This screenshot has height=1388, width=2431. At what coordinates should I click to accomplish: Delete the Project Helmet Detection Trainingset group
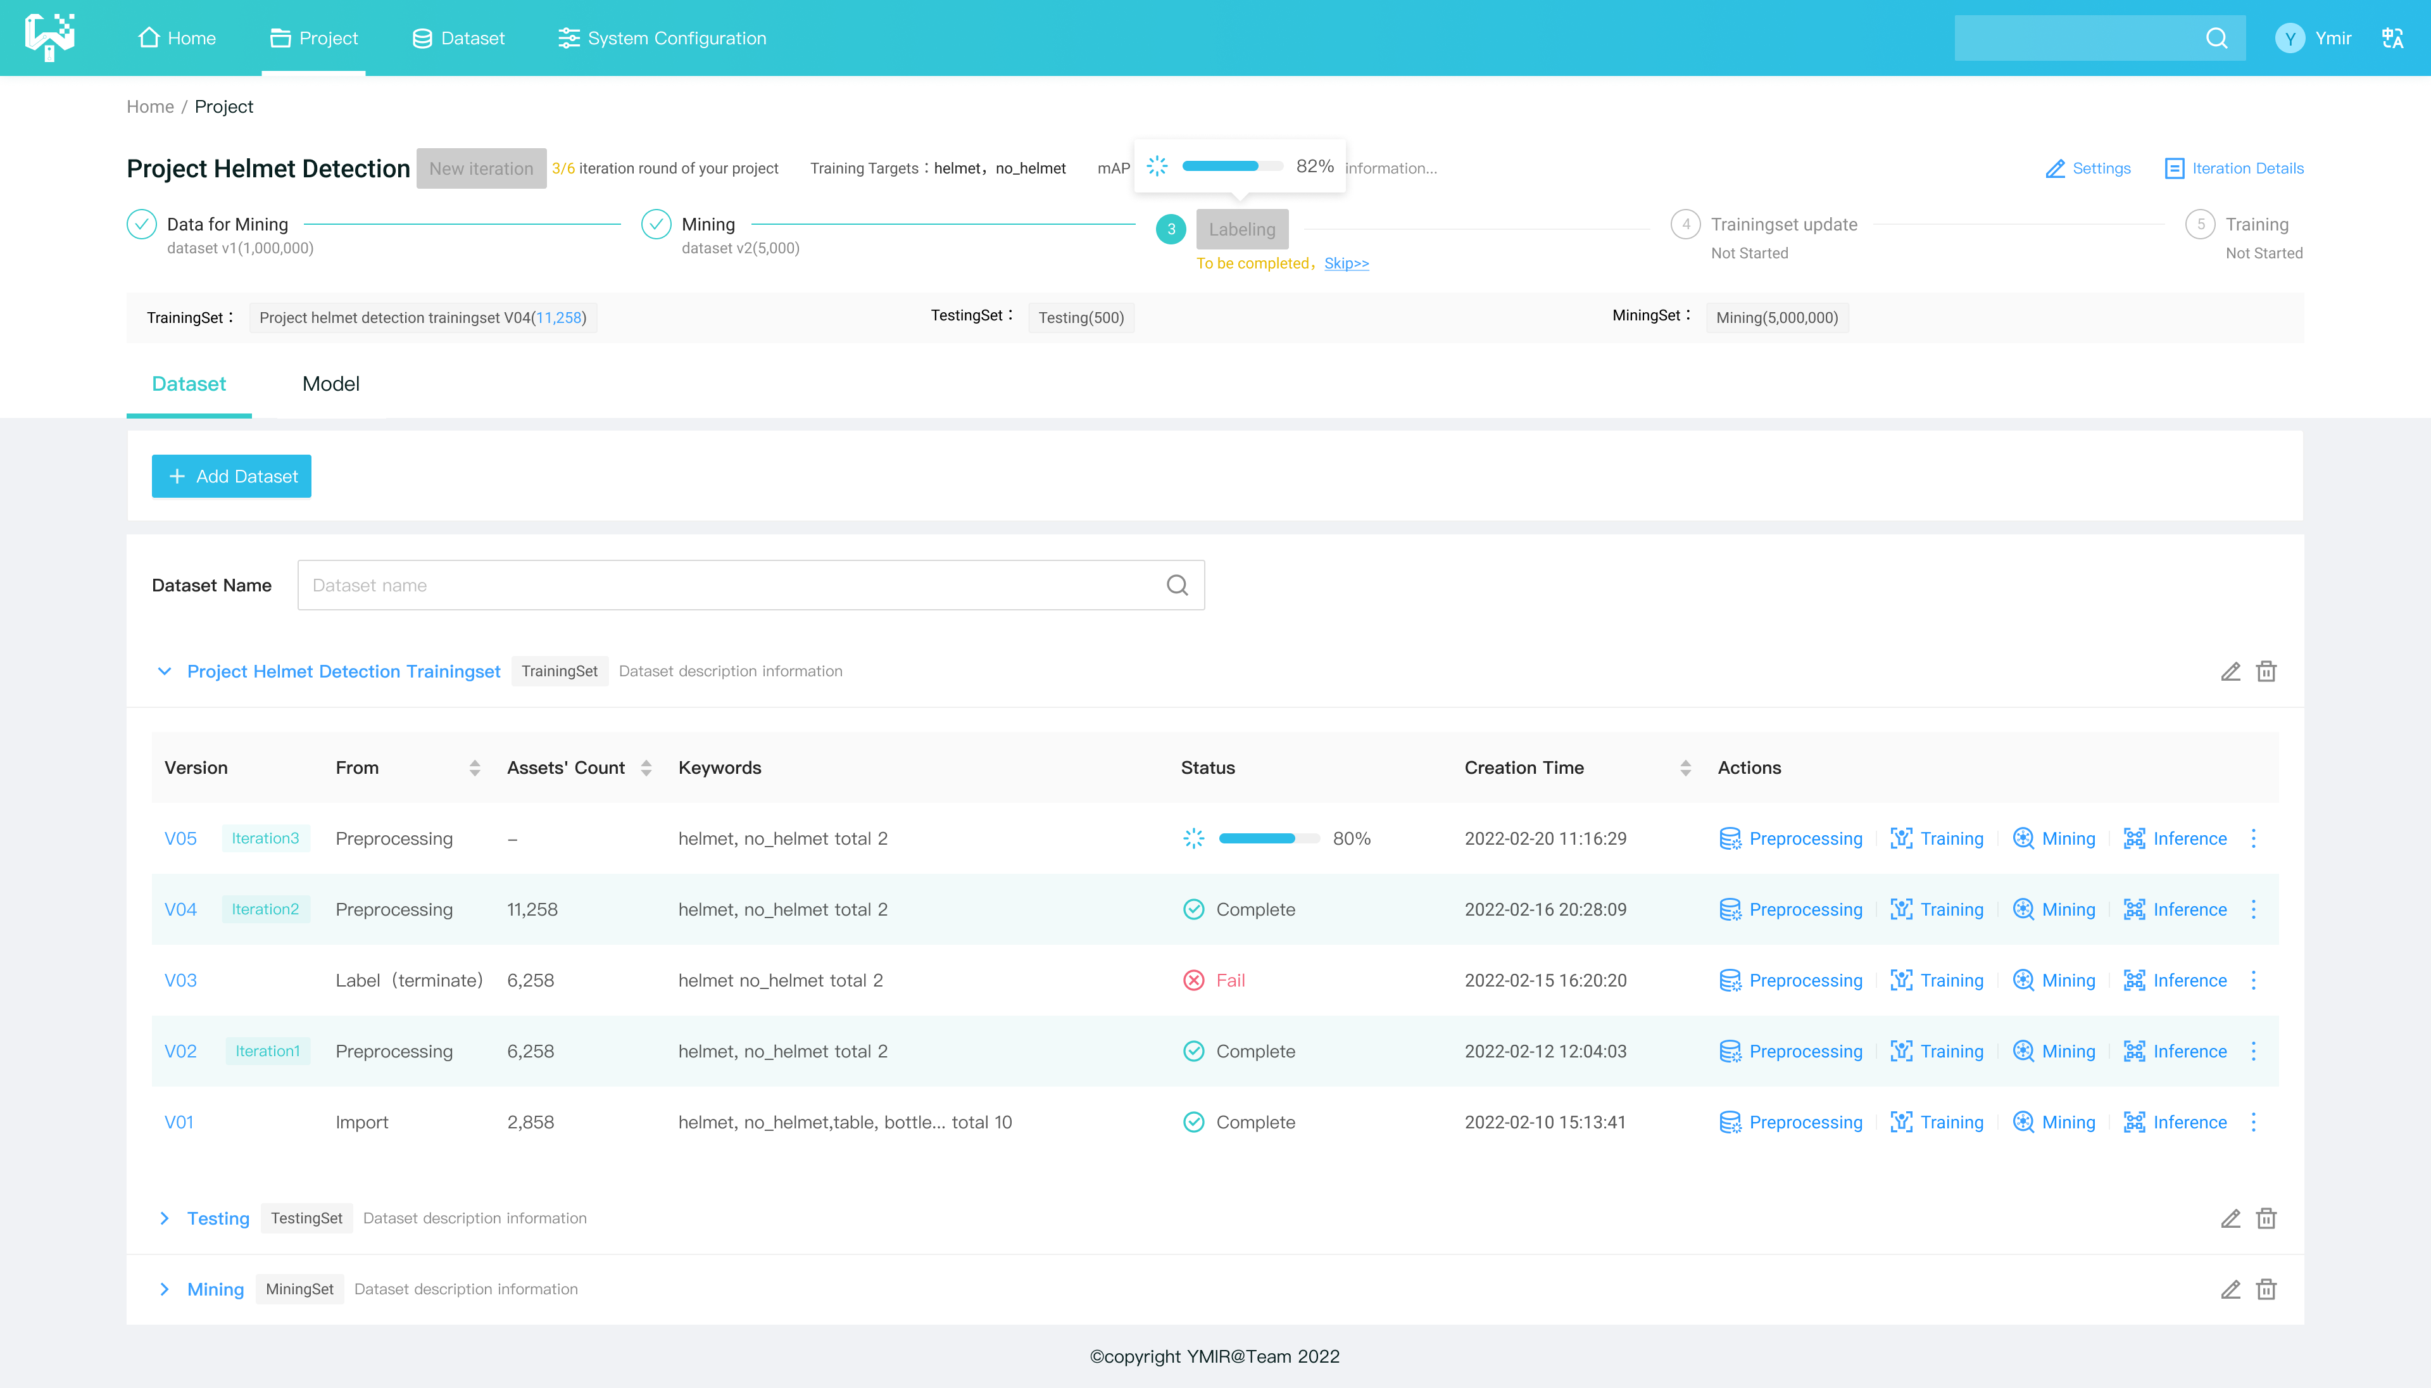pos(2266,671)
